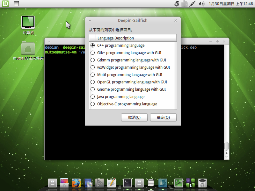This screenshot has height=191, width=255.
Task: Click the green deepin-sai text in the terminal
Action: tap(74, 47)
